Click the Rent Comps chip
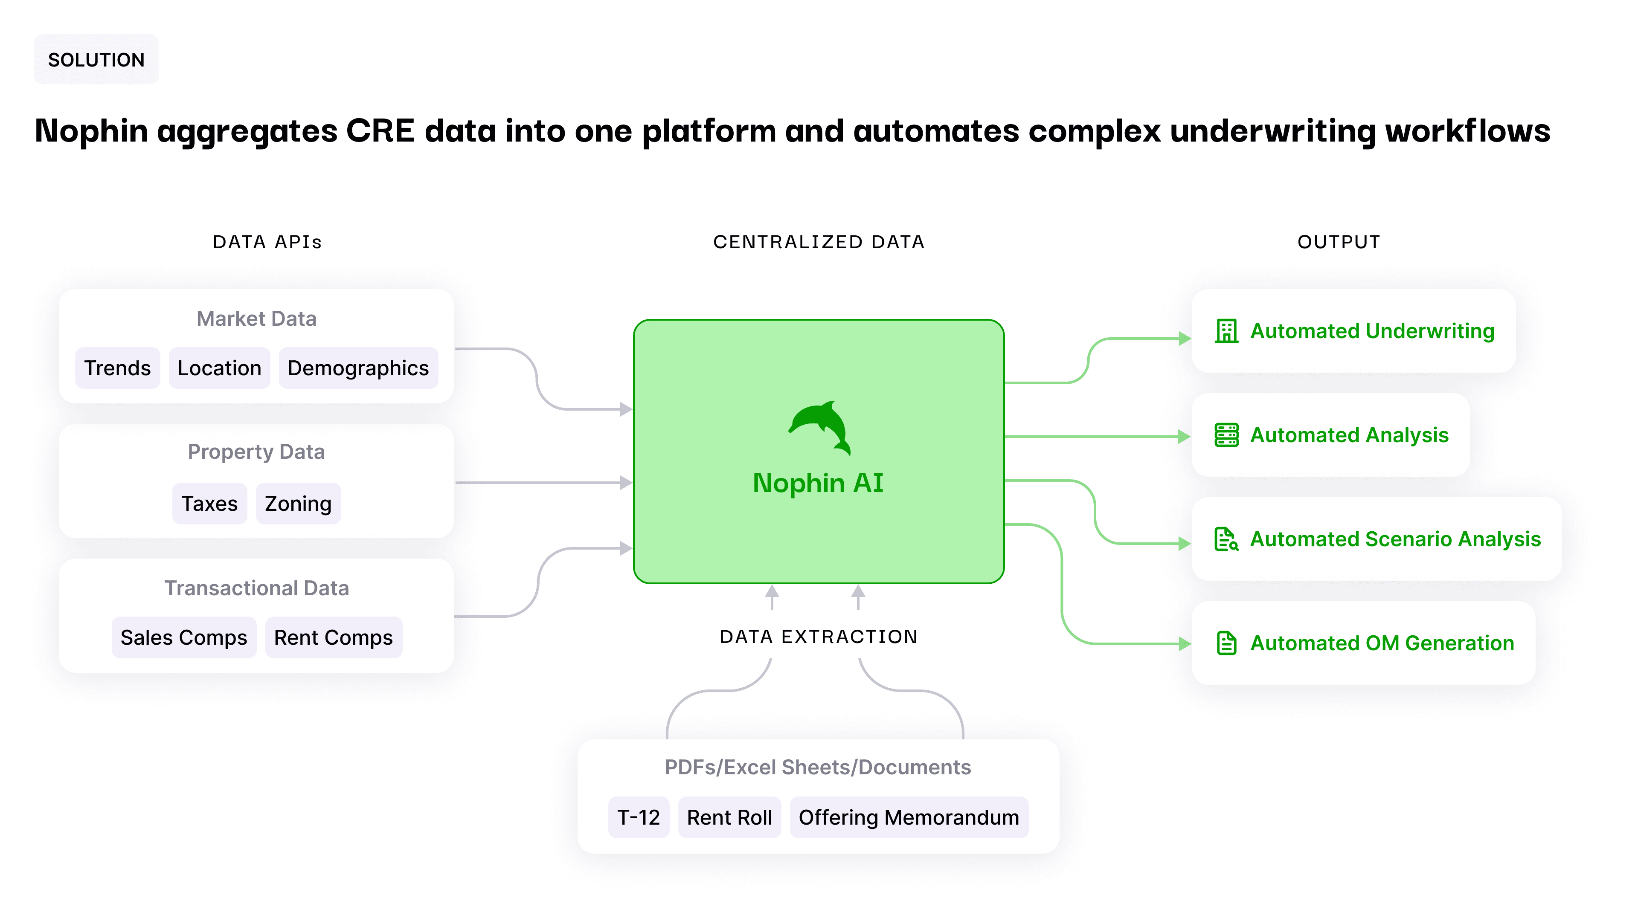The image size is (1638, 921). coord(333,637)
